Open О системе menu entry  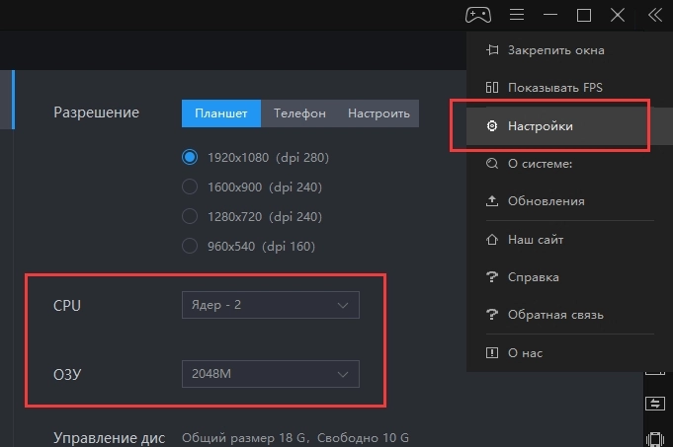(x=569, y=164)
